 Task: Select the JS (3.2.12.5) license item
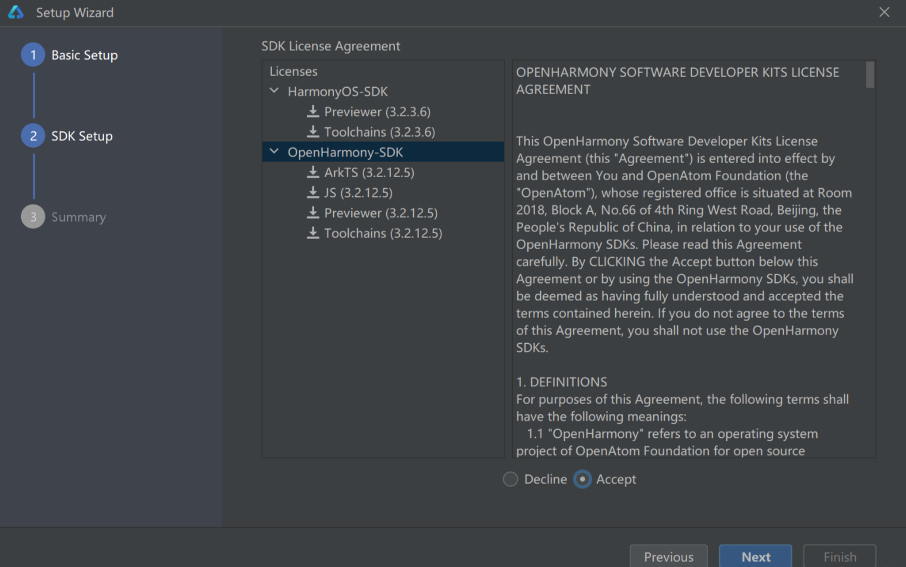[358, 193]
